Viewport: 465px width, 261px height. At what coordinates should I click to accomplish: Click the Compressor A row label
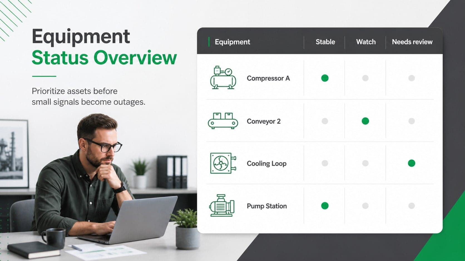(x=268, y=78)
